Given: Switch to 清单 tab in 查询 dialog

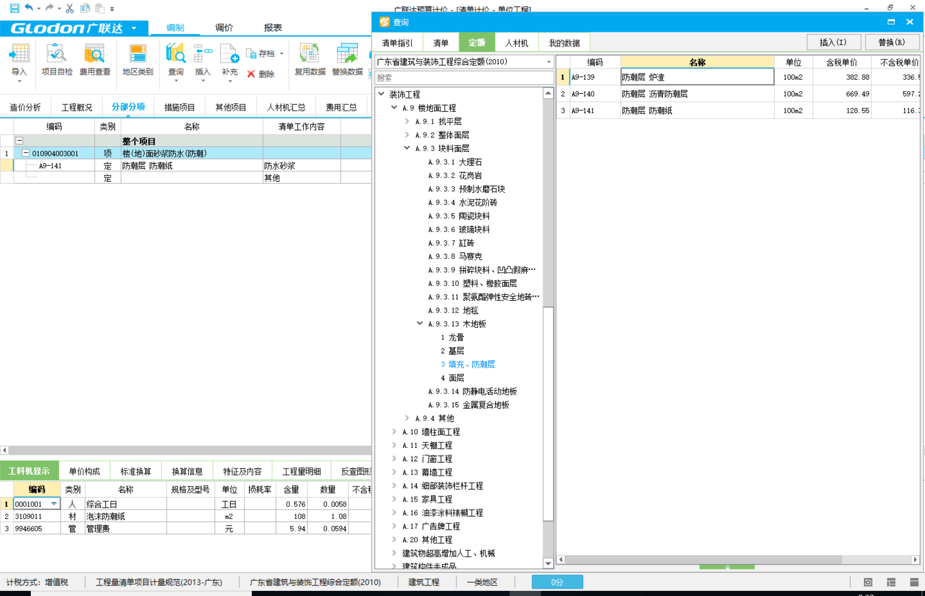Looking at the screenshot, I should point(441,43).
